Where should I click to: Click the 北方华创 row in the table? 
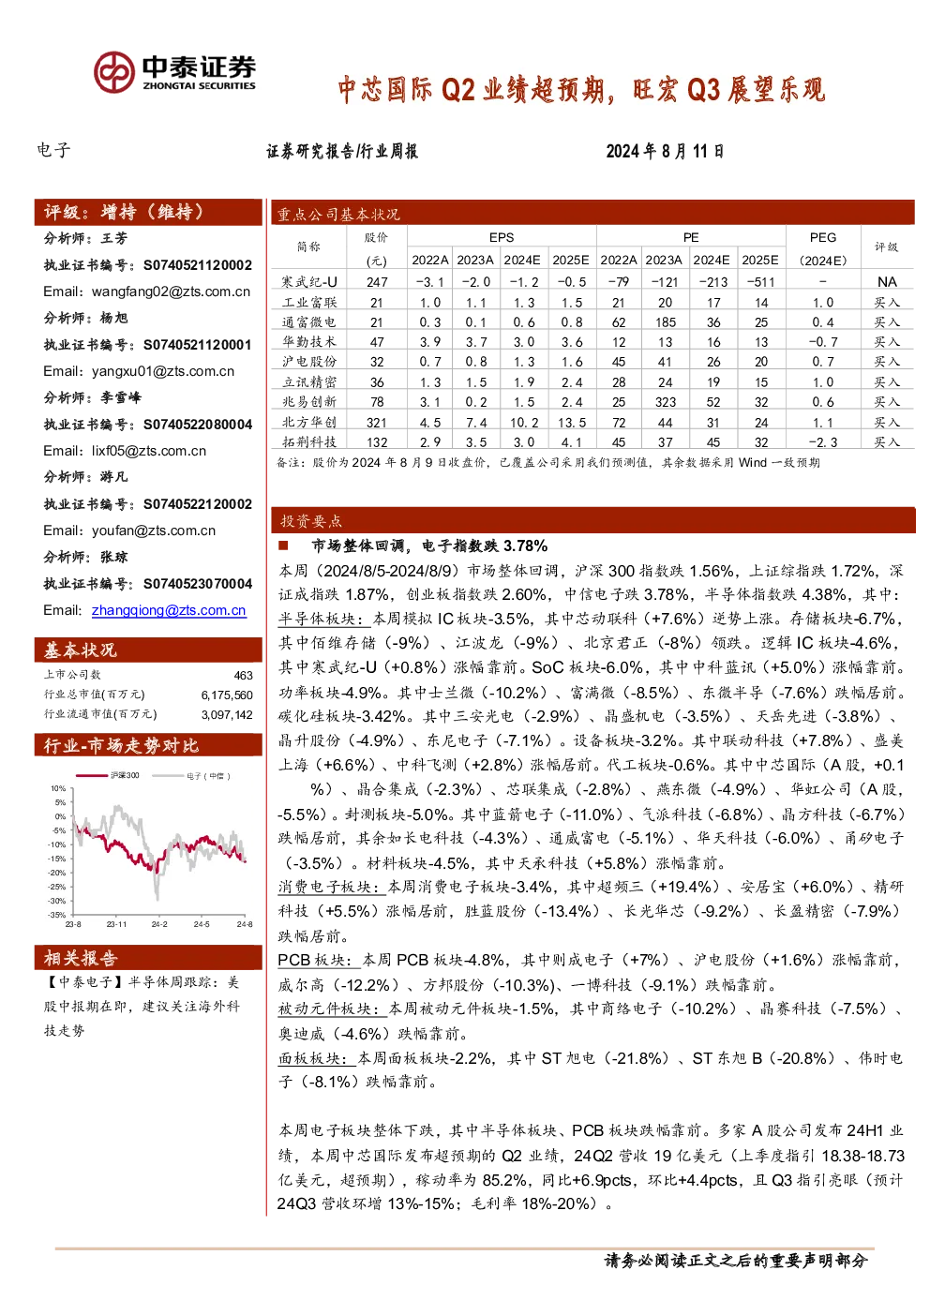coord(592,422)
